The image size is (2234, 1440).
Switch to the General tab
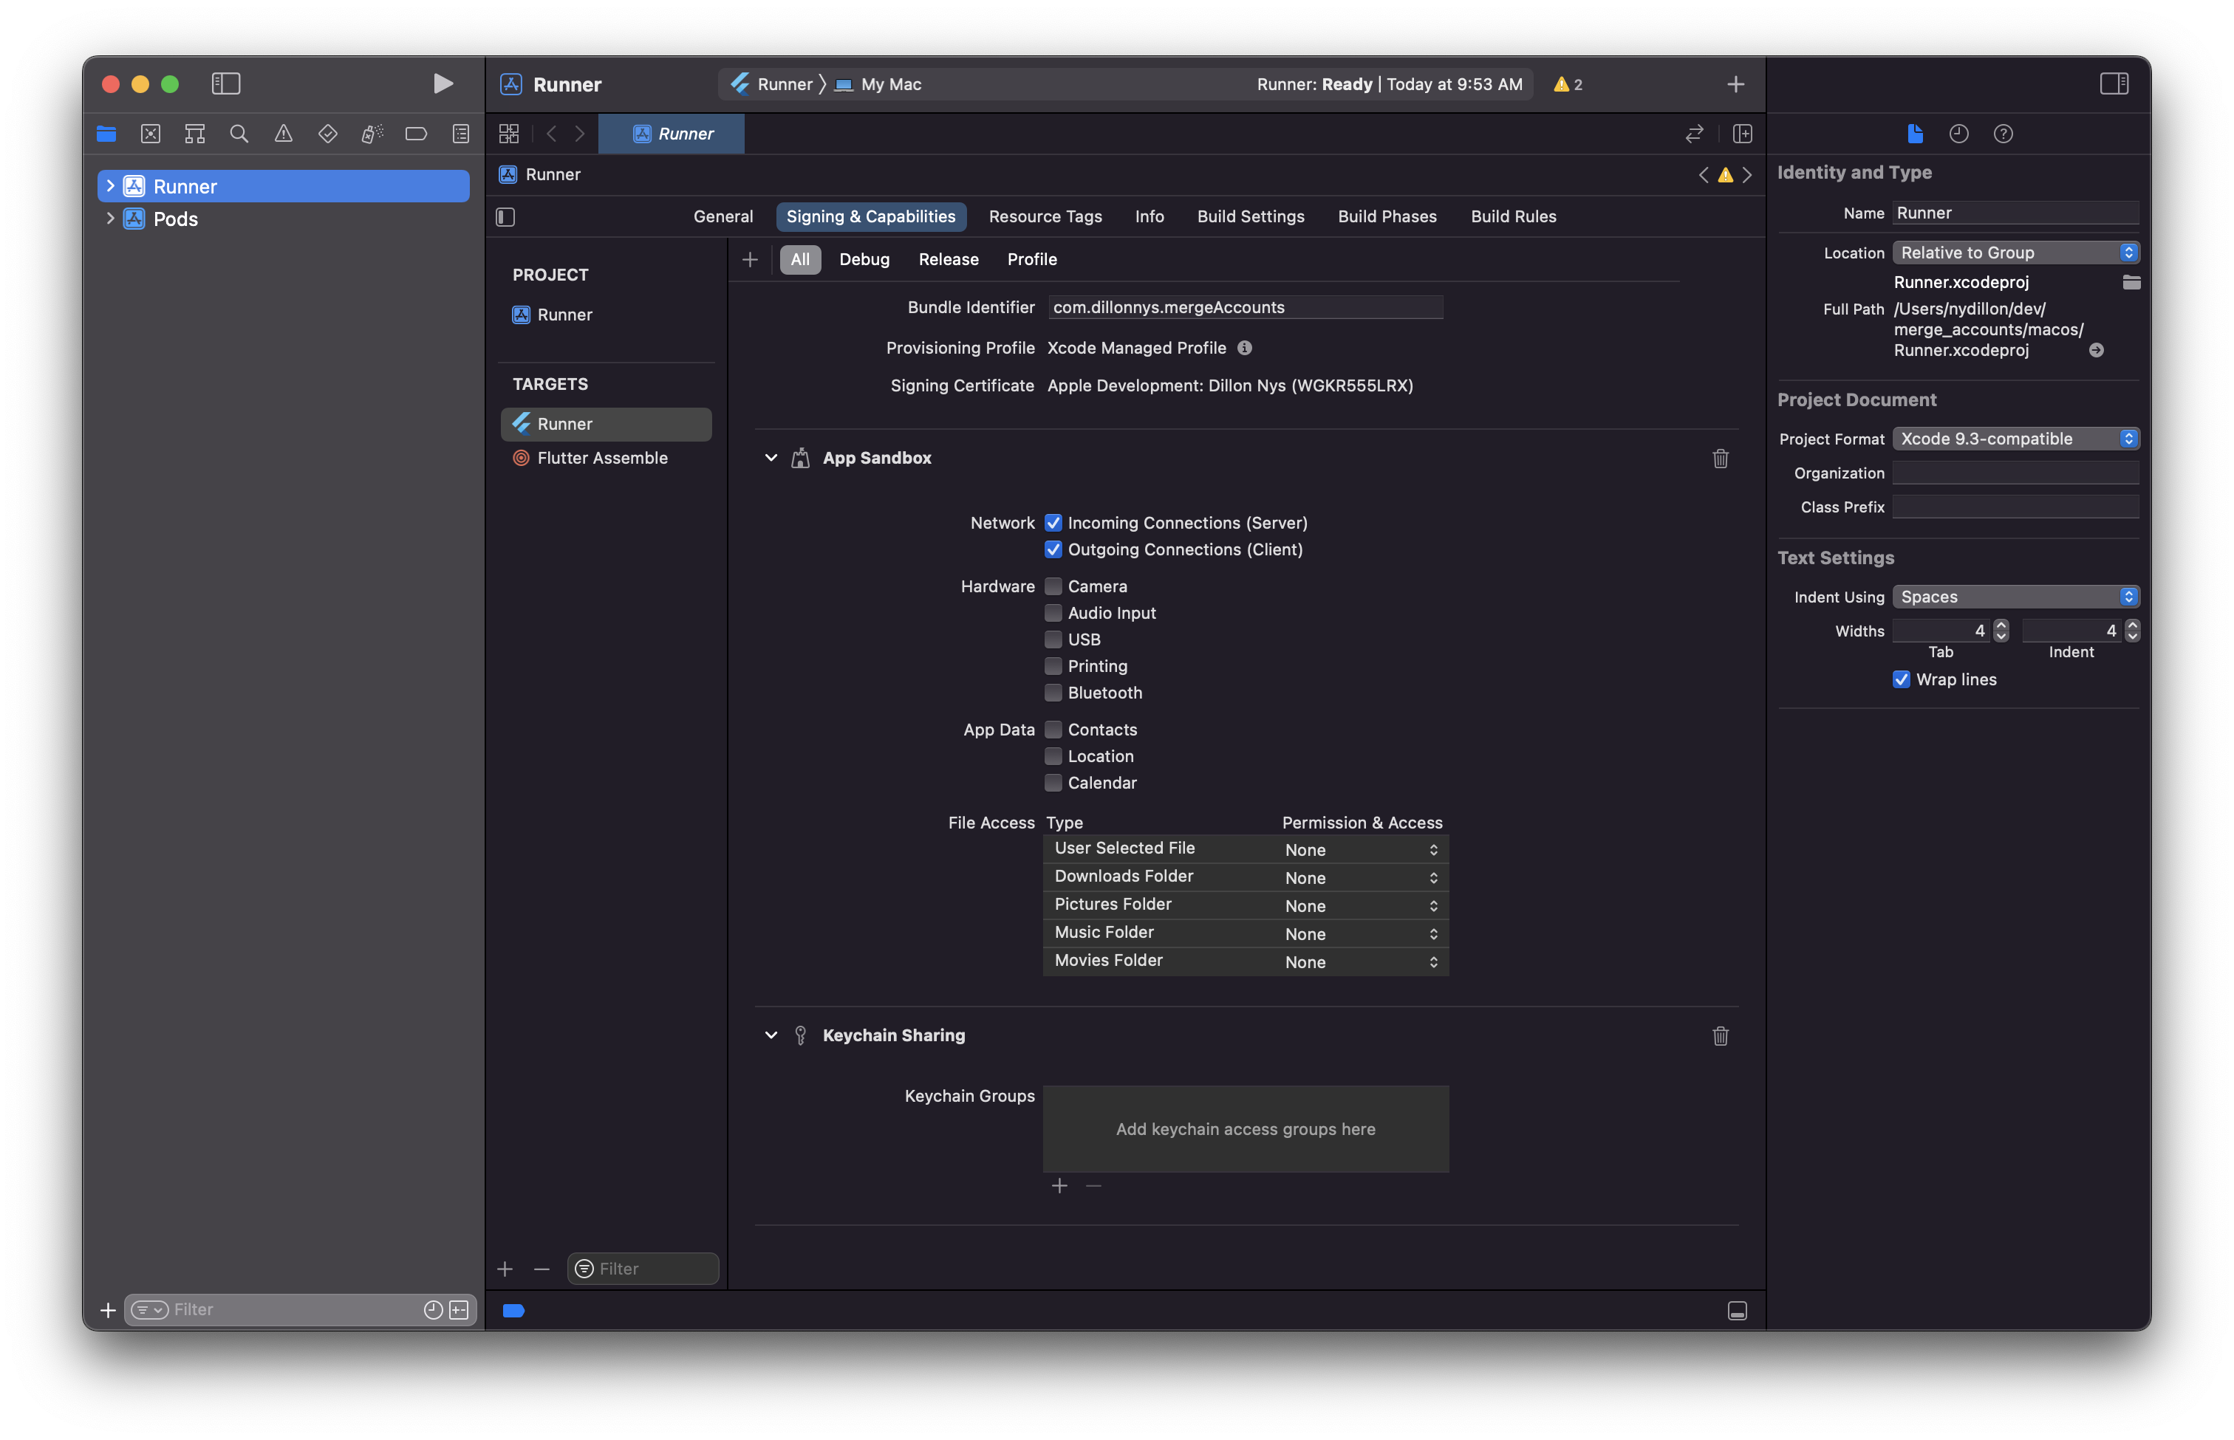tap(723, 217)
